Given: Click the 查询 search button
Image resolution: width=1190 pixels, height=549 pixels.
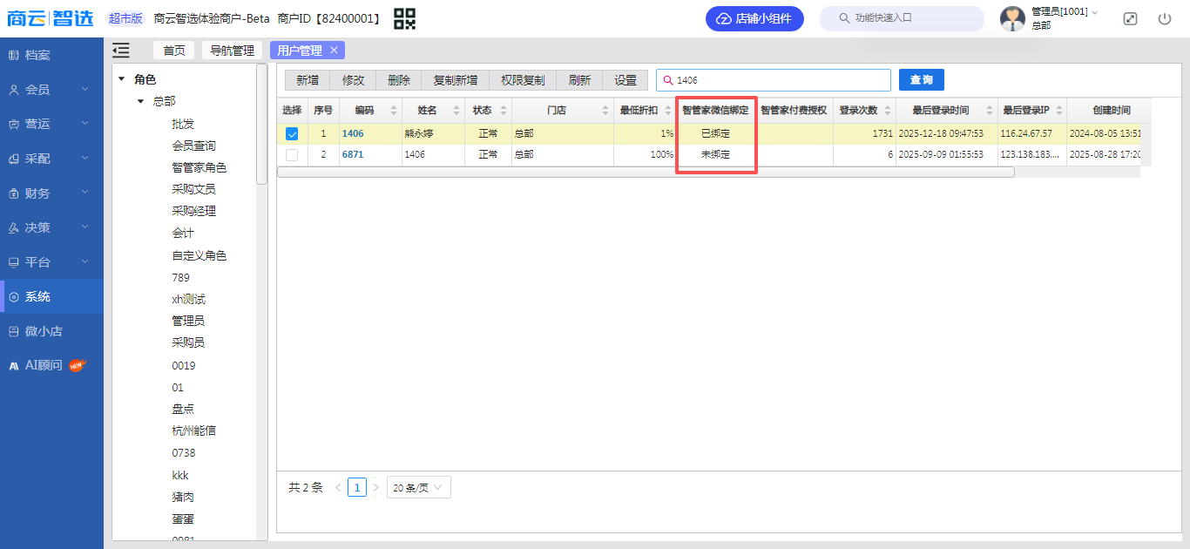Looking at the screenshot, I should [921, 80].
